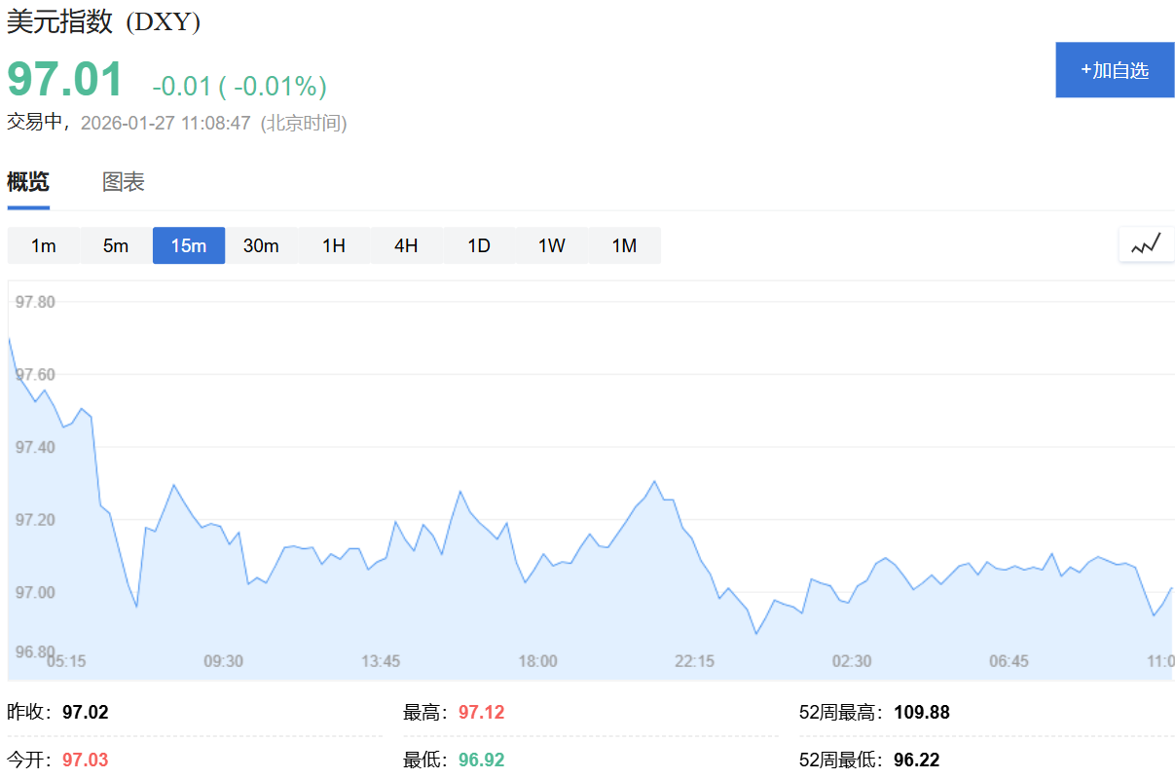Choose the 1H timeframe
This screenshot has height=779, width=1175.
click(334, 245)
